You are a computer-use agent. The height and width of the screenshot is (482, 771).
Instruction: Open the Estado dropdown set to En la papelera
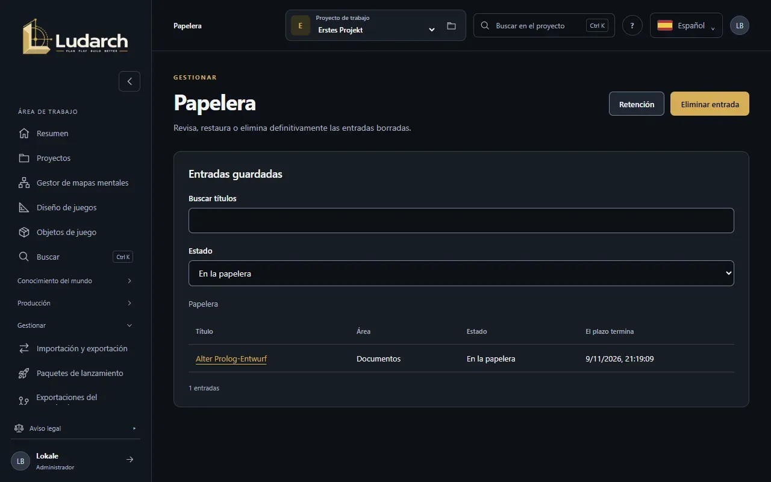pyautogui.click(x=461, y=274)
